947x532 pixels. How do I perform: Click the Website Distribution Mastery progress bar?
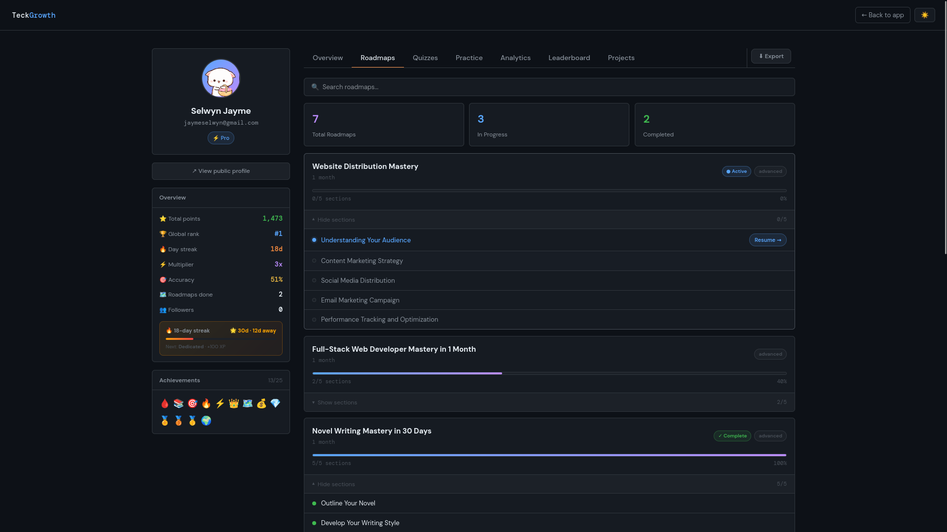coord(549,191)
